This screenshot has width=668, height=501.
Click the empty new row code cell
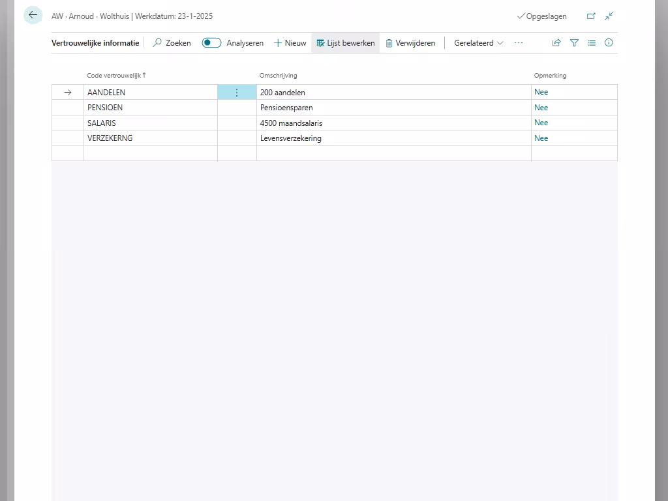tap(150, 153)
